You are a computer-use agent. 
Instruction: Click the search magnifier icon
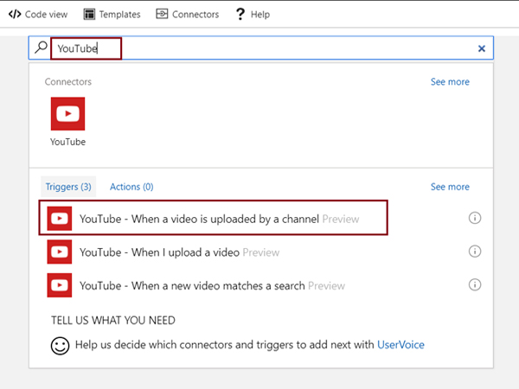41,48
